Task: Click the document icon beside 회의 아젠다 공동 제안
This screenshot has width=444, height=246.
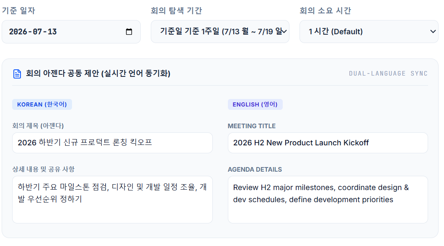Action: (17, 74)
